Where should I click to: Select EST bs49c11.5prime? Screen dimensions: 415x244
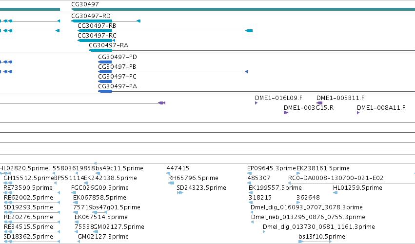coord(119,168)
